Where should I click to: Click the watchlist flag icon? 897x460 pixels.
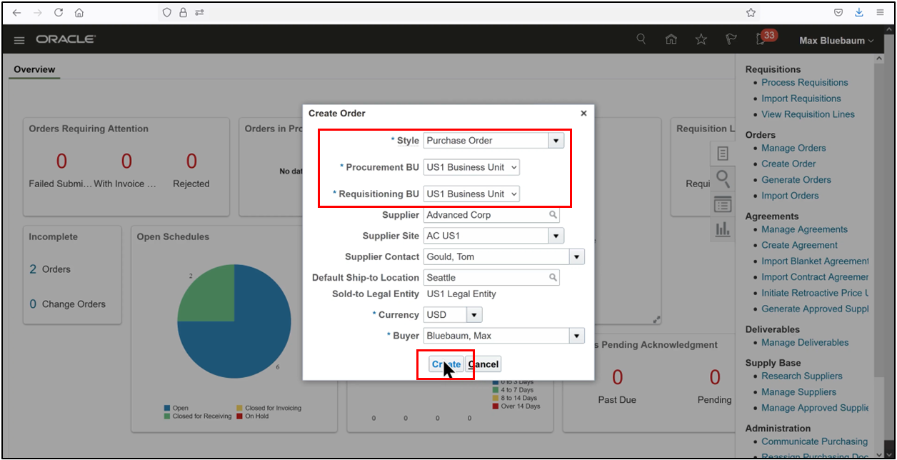731,40
